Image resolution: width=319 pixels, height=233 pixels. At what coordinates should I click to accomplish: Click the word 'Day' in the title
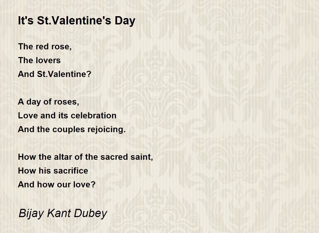125,21
